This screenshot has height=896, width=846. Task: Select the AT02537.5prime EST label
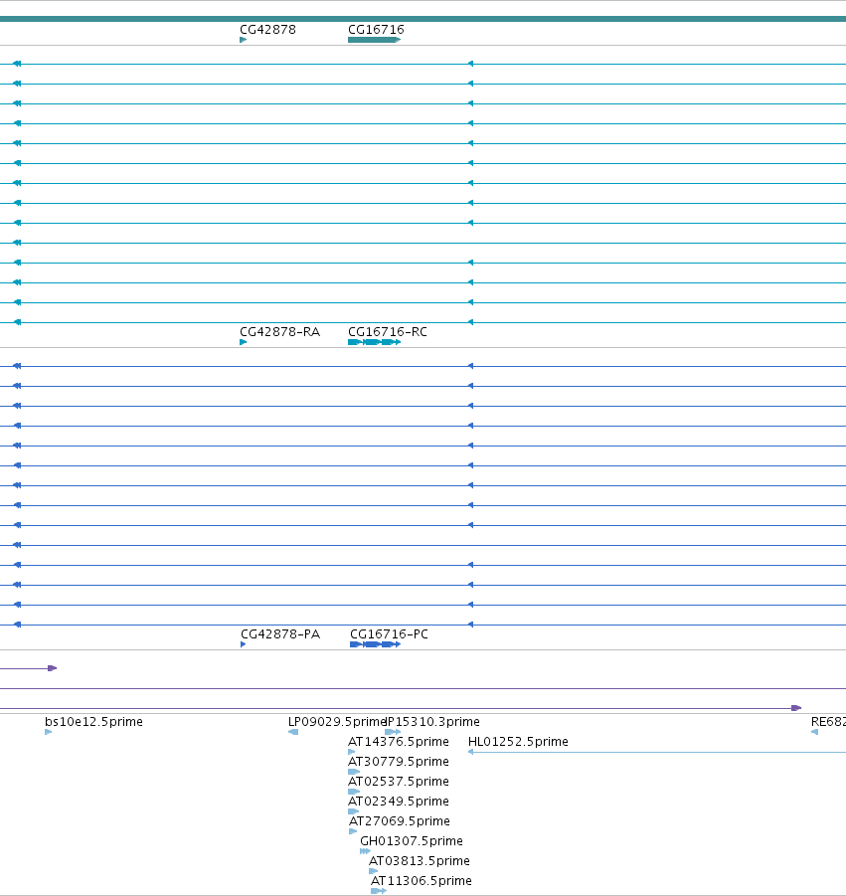pyautogui.click(x=399, y=782)
